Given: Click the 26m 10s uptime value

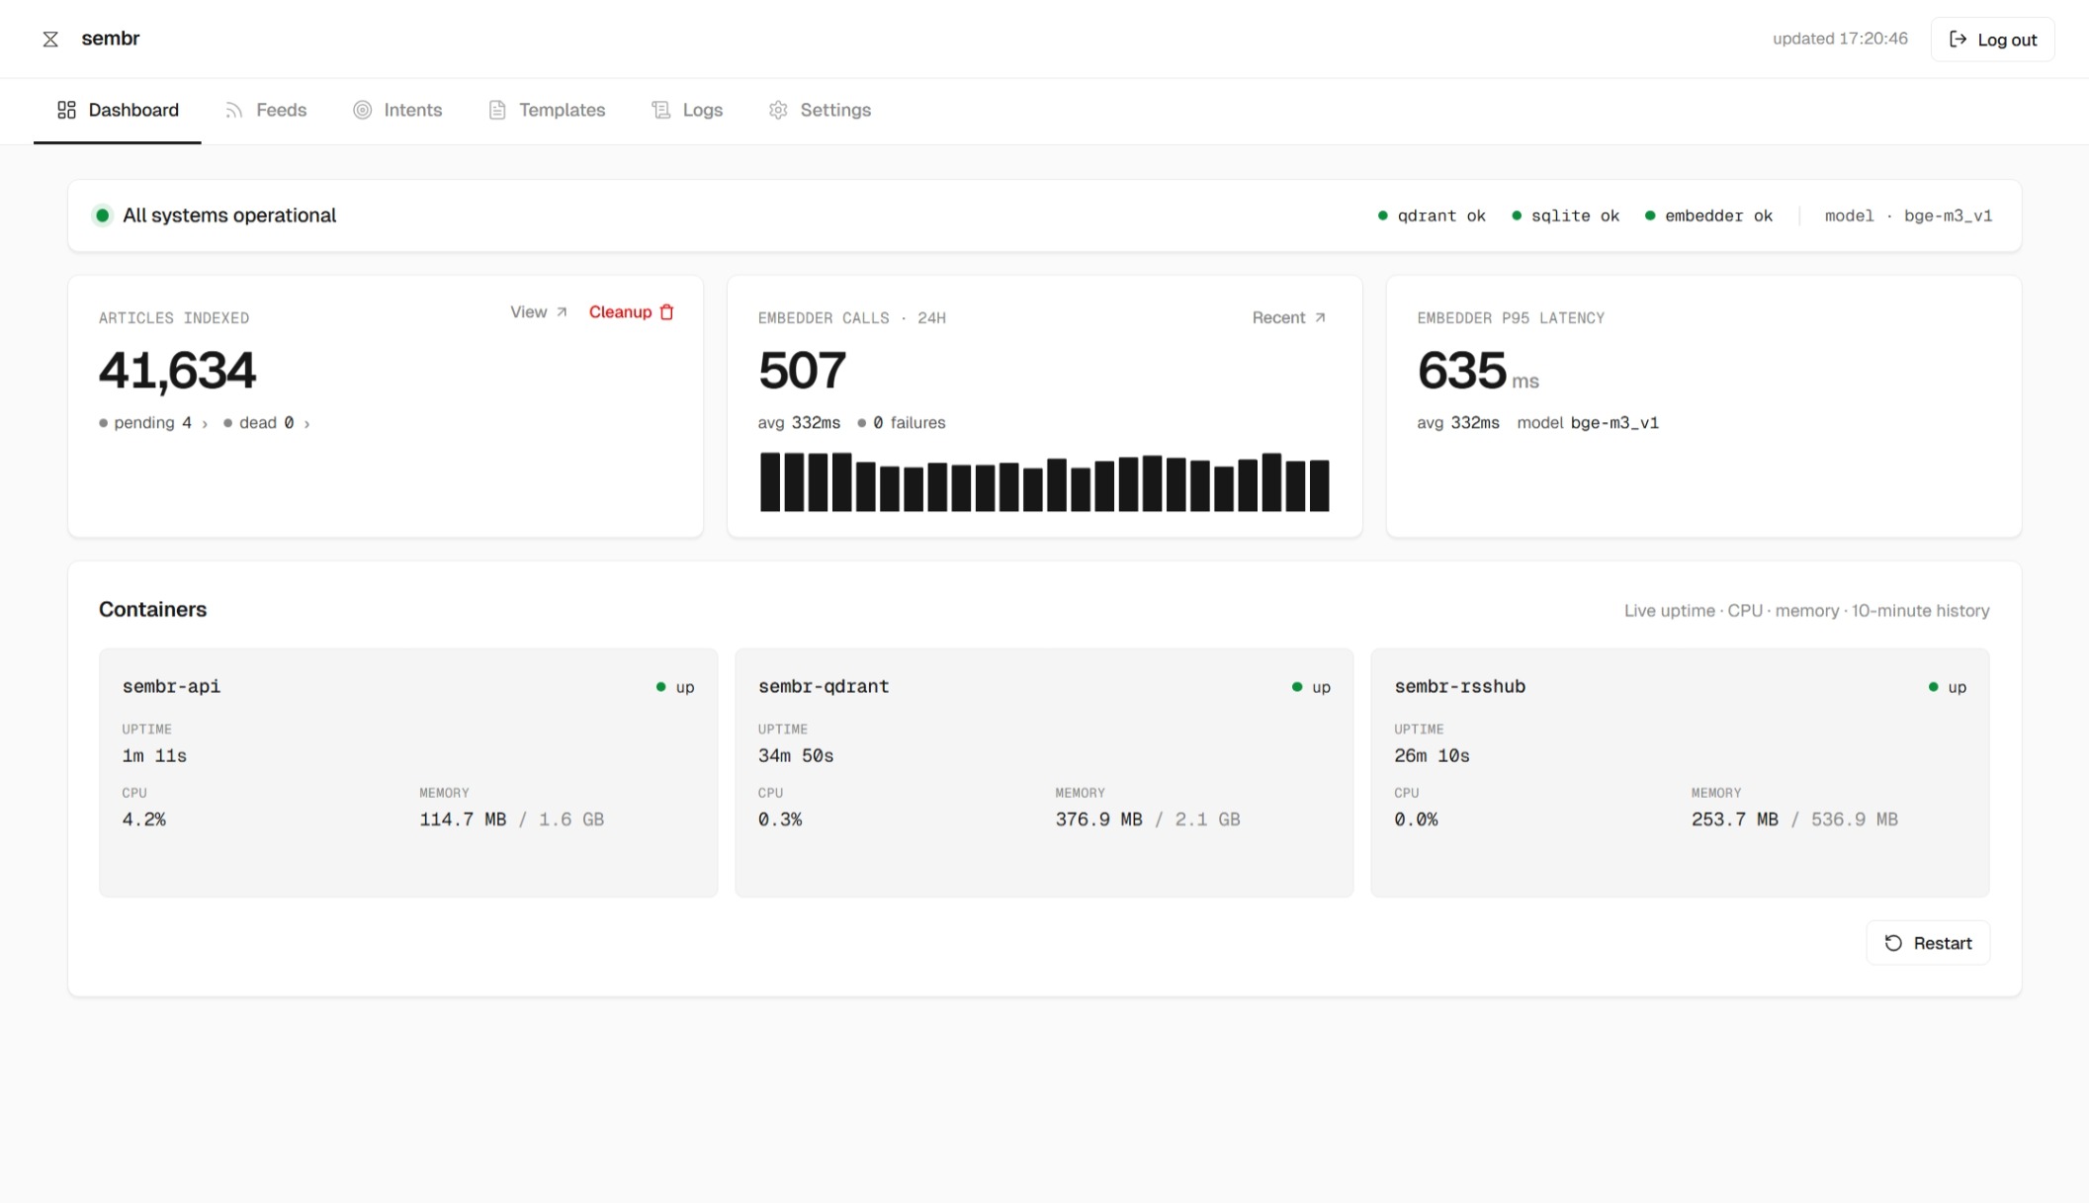Looking at the screenshot, I should (1432, 755).
